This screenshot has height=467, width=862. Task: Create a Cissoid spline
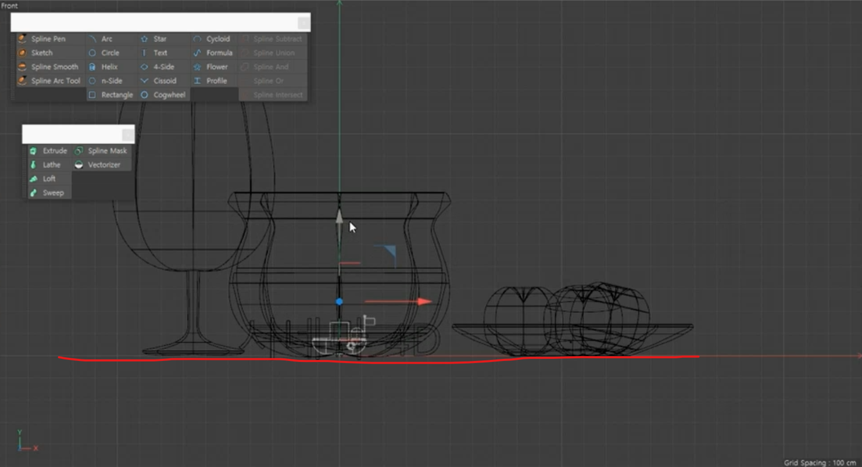tap(163, 81)
